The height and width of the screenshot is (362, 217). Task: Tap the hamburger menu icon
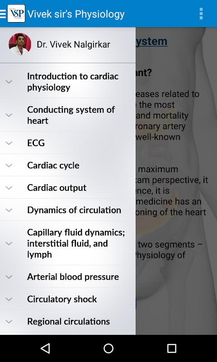(3, 14)
